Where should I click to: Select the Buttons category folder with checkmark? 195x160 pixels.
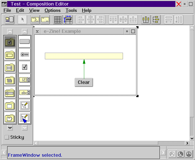10,42
